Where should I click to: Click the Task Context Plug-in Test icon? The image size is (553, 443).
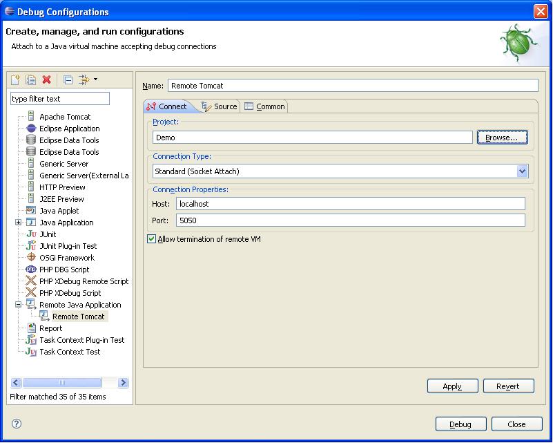point(31,339)
